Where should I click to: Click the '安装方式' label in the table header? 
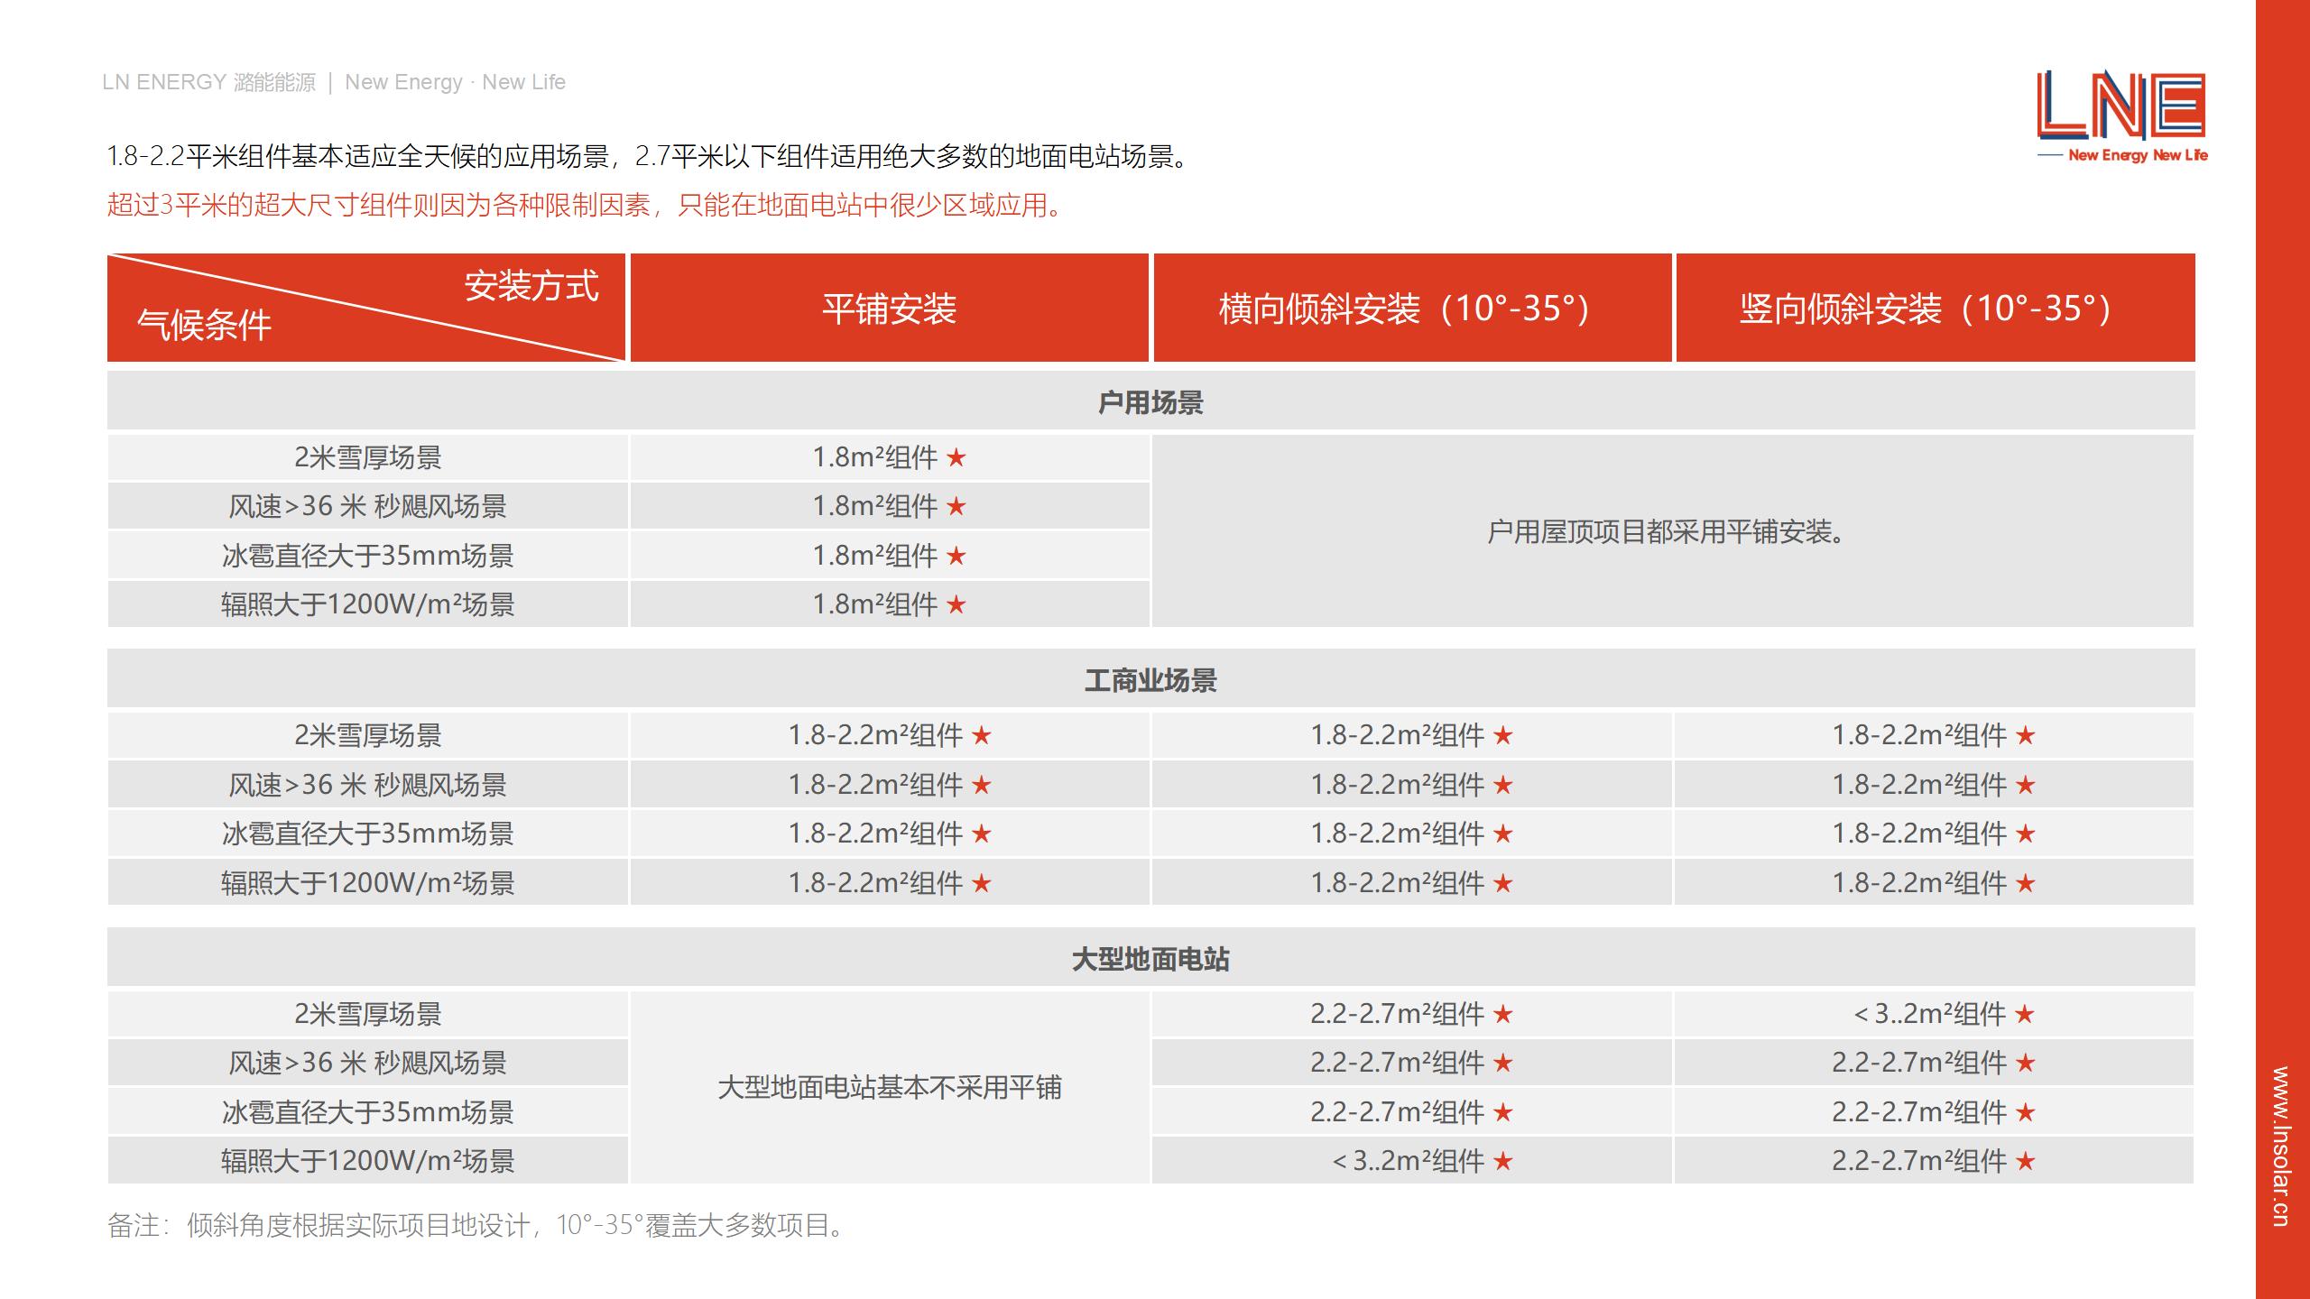531,286
